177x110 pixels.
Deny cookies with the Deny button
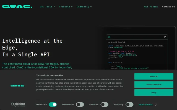pyautogui.click(x=154, y=92)
